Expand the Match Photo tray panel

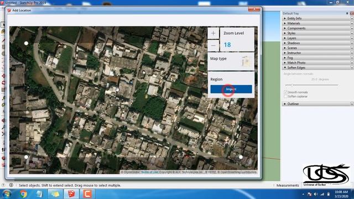tap(316, 62)
